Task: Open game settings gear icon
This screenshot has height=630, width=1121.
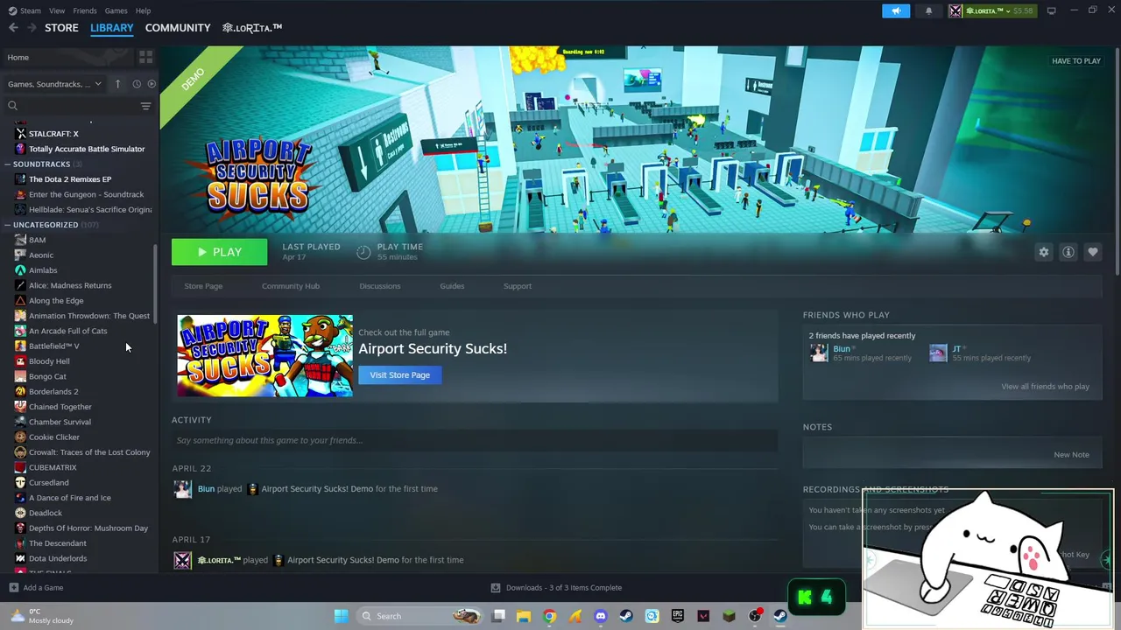Action: tap(1044, 252)
